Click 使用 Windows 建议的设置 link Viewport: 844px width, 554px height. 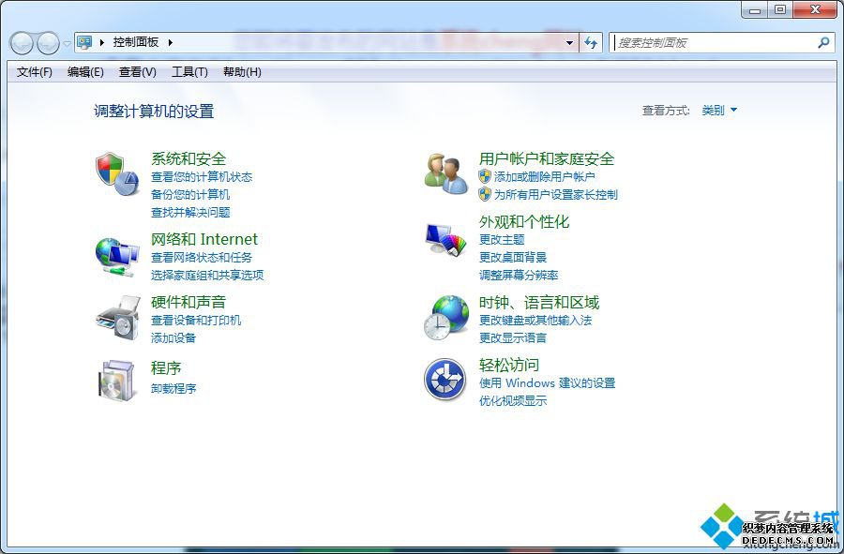pyautogui.click(x=547, y=383)
